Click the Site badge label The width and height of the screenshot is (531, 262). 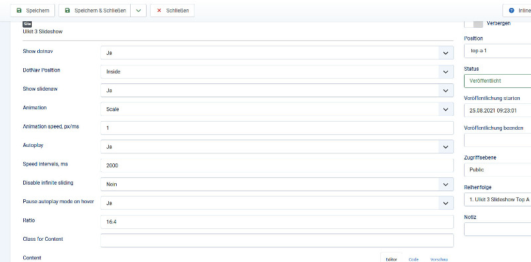pos(27,24)
